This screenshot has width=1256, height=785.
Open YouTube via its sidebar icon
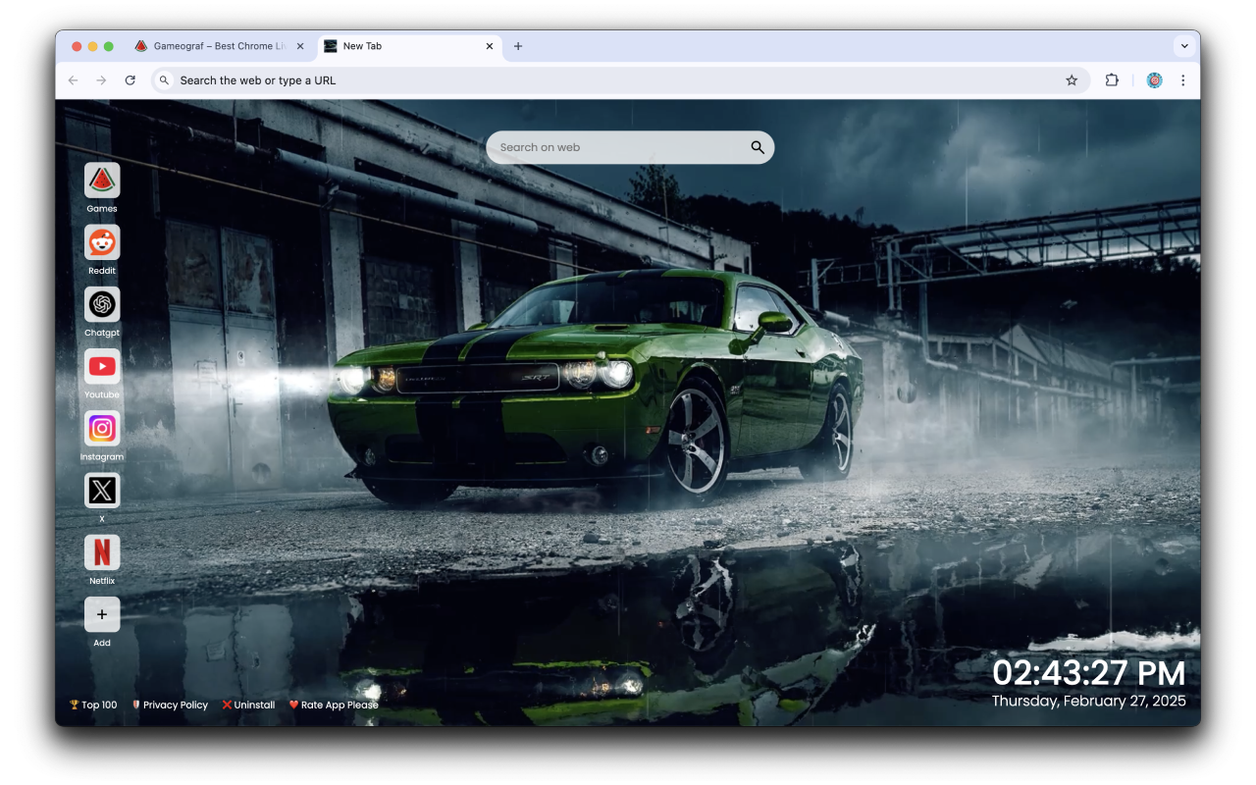102,367
